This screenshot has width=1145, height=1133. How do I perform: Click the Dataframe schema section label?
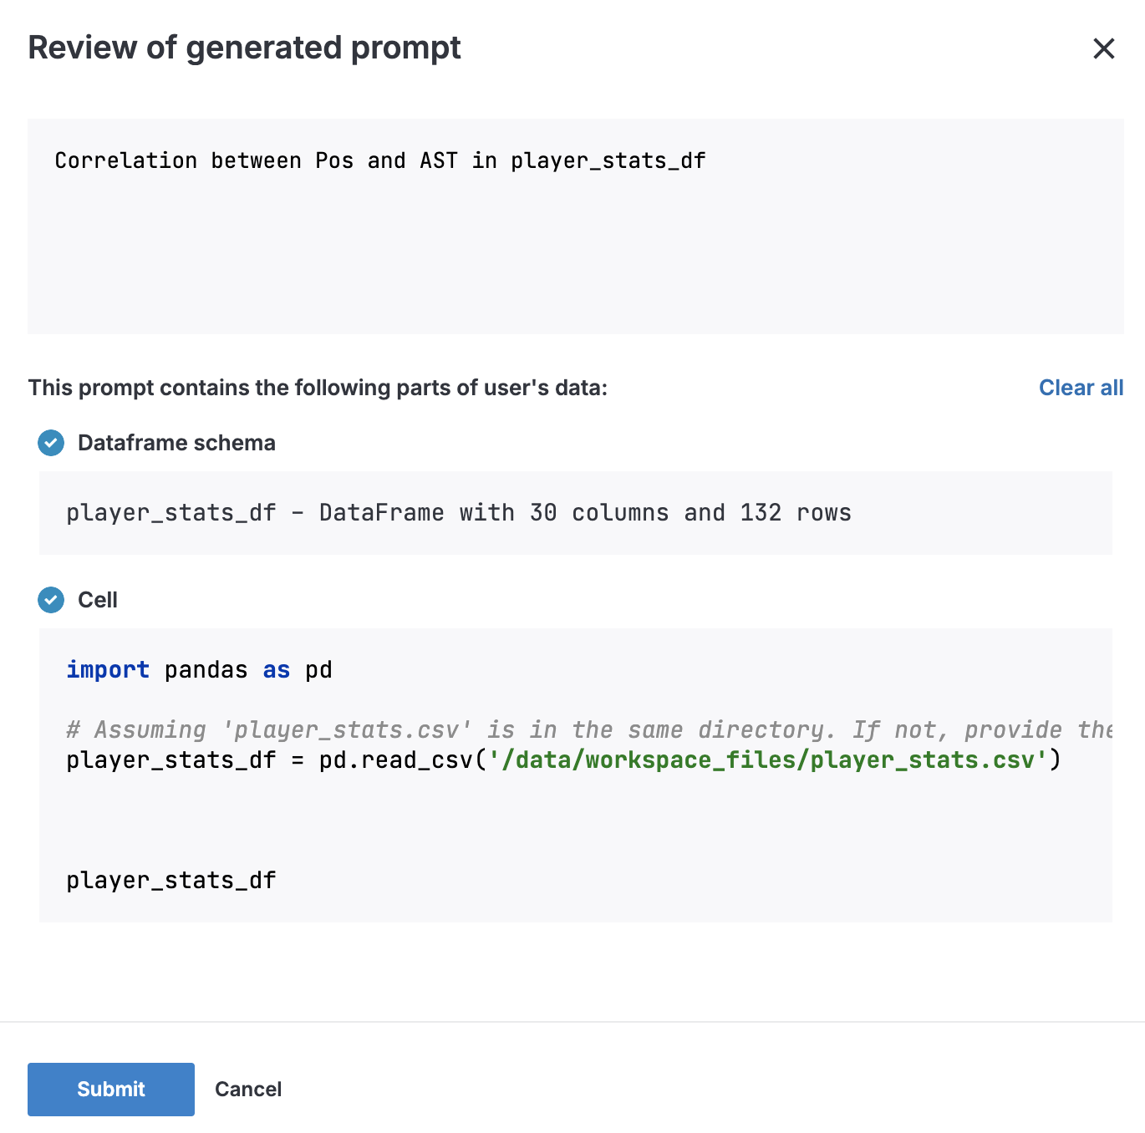(x=176, y=443)
